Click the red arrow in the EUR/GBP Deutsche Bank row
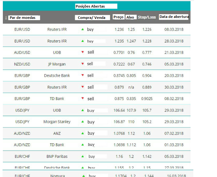 [83, 75]
